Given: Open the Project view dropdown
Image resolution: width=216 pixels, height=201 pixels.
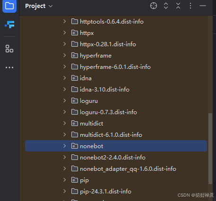Looking at the screenshot, I should click(39, 6).
